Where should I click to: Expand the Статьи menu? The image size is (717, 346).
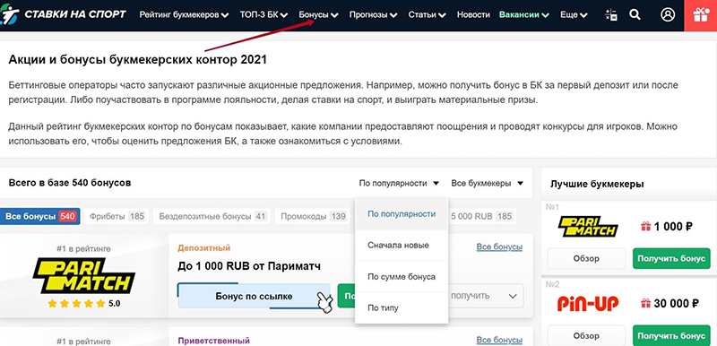click(x=427, y=14)
